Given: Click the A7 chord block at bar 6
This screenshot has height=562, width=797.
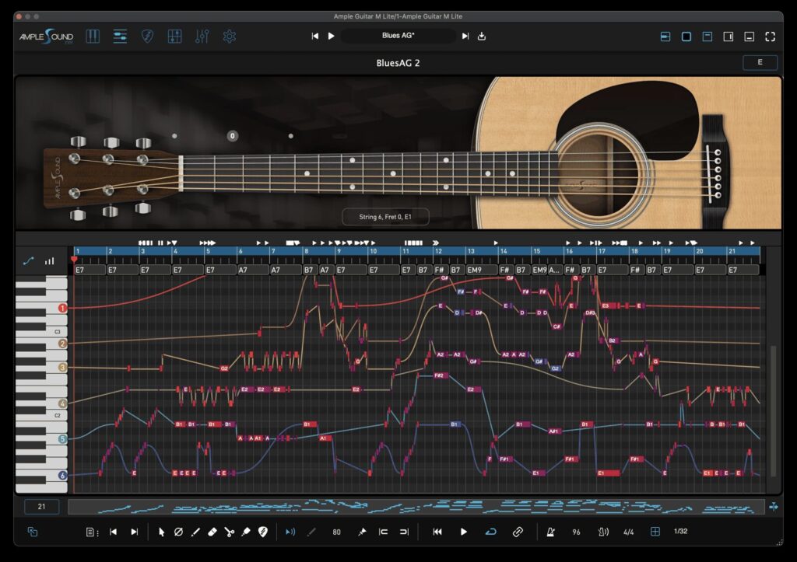Looking at the screenshot, I should click(253, 270).
